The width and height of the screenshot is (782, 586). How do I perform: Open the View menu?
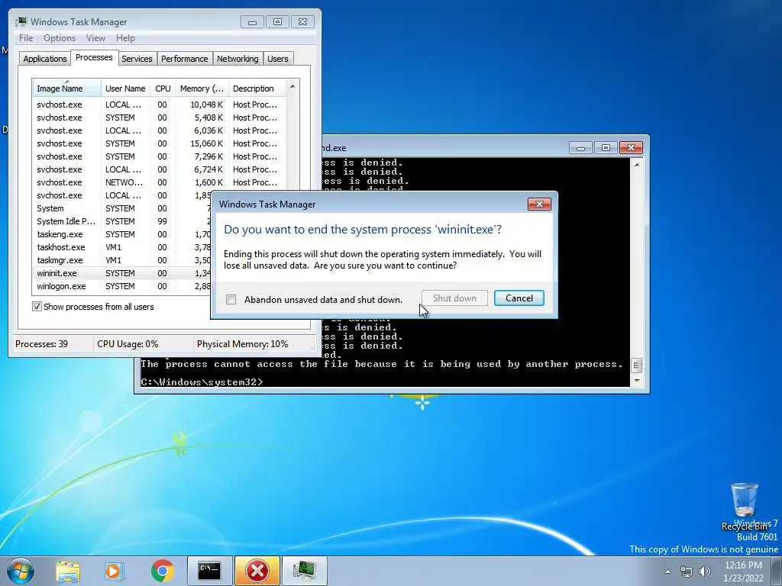coord(95,38)
